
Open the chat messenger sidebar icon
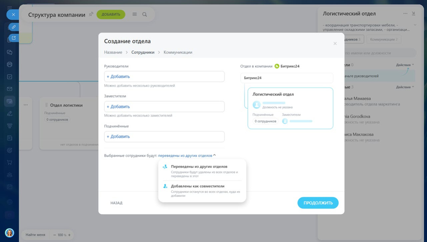[x=10, y=52]
